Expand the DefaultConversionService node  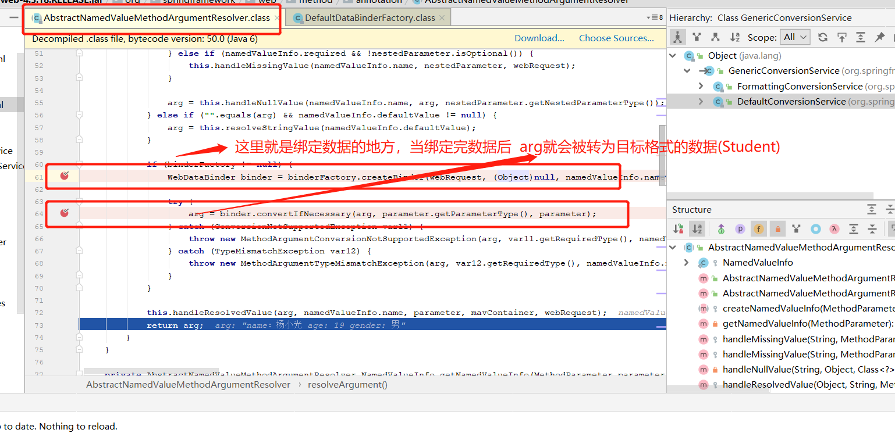point(701,101)
